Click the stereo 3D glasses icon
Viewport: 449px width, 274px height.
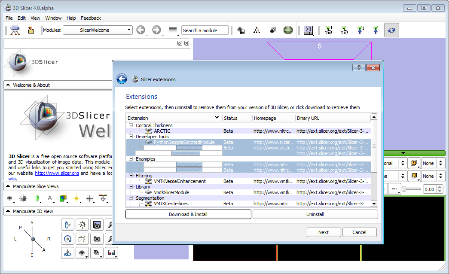tap(111, 253)
